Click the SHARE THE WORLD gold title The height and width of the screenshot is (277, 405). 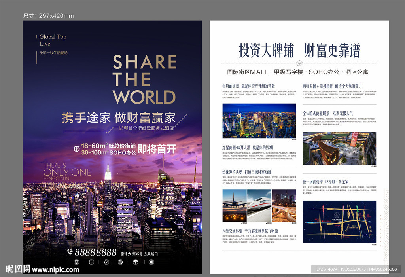pos(145,79)
